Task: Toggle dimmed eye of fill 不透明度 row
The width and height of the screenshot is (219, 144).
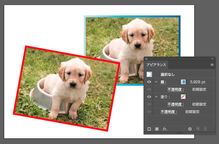Action: click(149, 104)
